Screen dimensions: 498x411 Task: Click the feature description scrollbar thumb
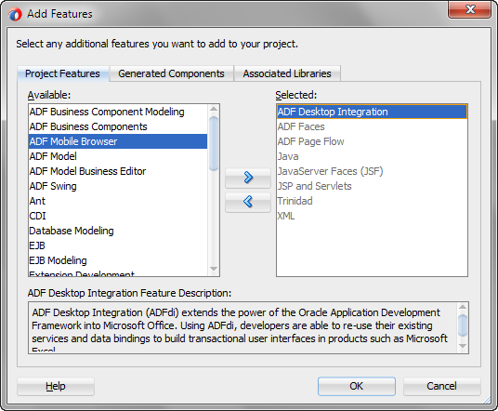pos(463,325)
